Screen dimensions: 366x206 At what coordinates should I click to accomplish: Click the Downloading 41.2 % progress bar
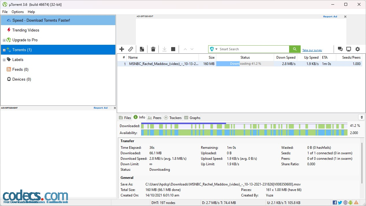[x=245, y=64]
